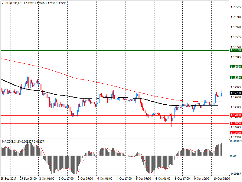Click the 1.17325 price scale value
The height and width of the screenshot is (182, 242).
pyautogui.click(x=236, y=107)
